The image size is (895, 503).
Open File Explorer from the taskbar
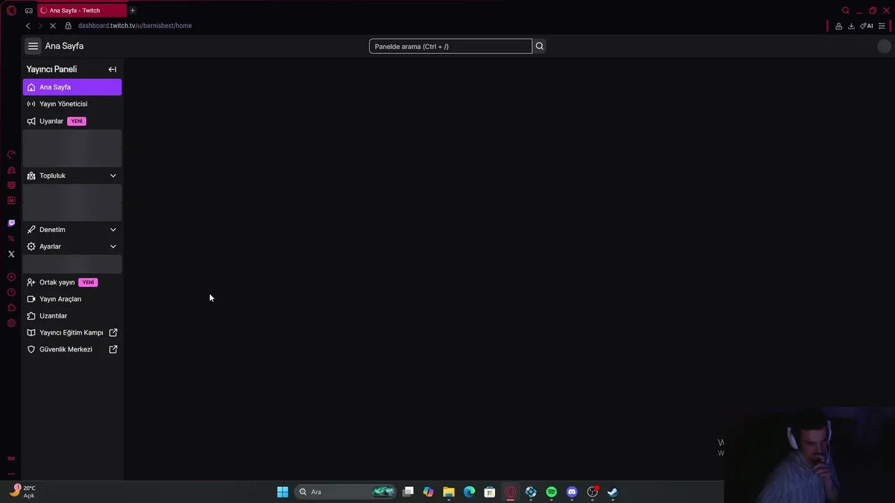(449, 492)
